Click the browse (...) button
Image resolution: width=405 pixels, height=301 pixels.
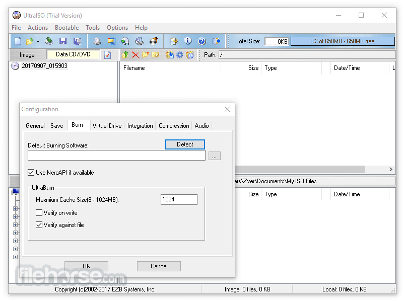pyautogui.click(x=215, y=156)
